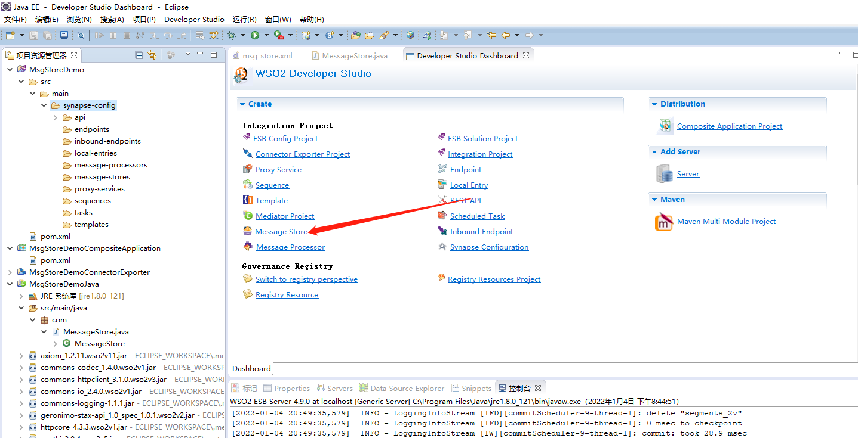The image size is (858, 438).
Task: Click the New wizard toolbar icon
Action: [10, 35]
